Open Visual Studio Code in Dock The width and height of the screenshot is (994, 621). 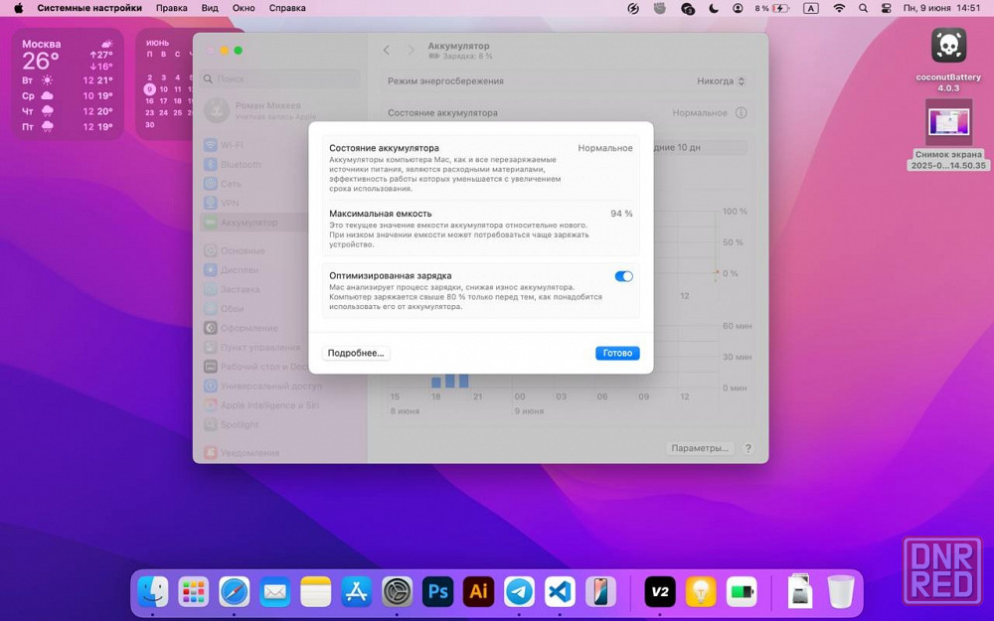click(560, 592)
